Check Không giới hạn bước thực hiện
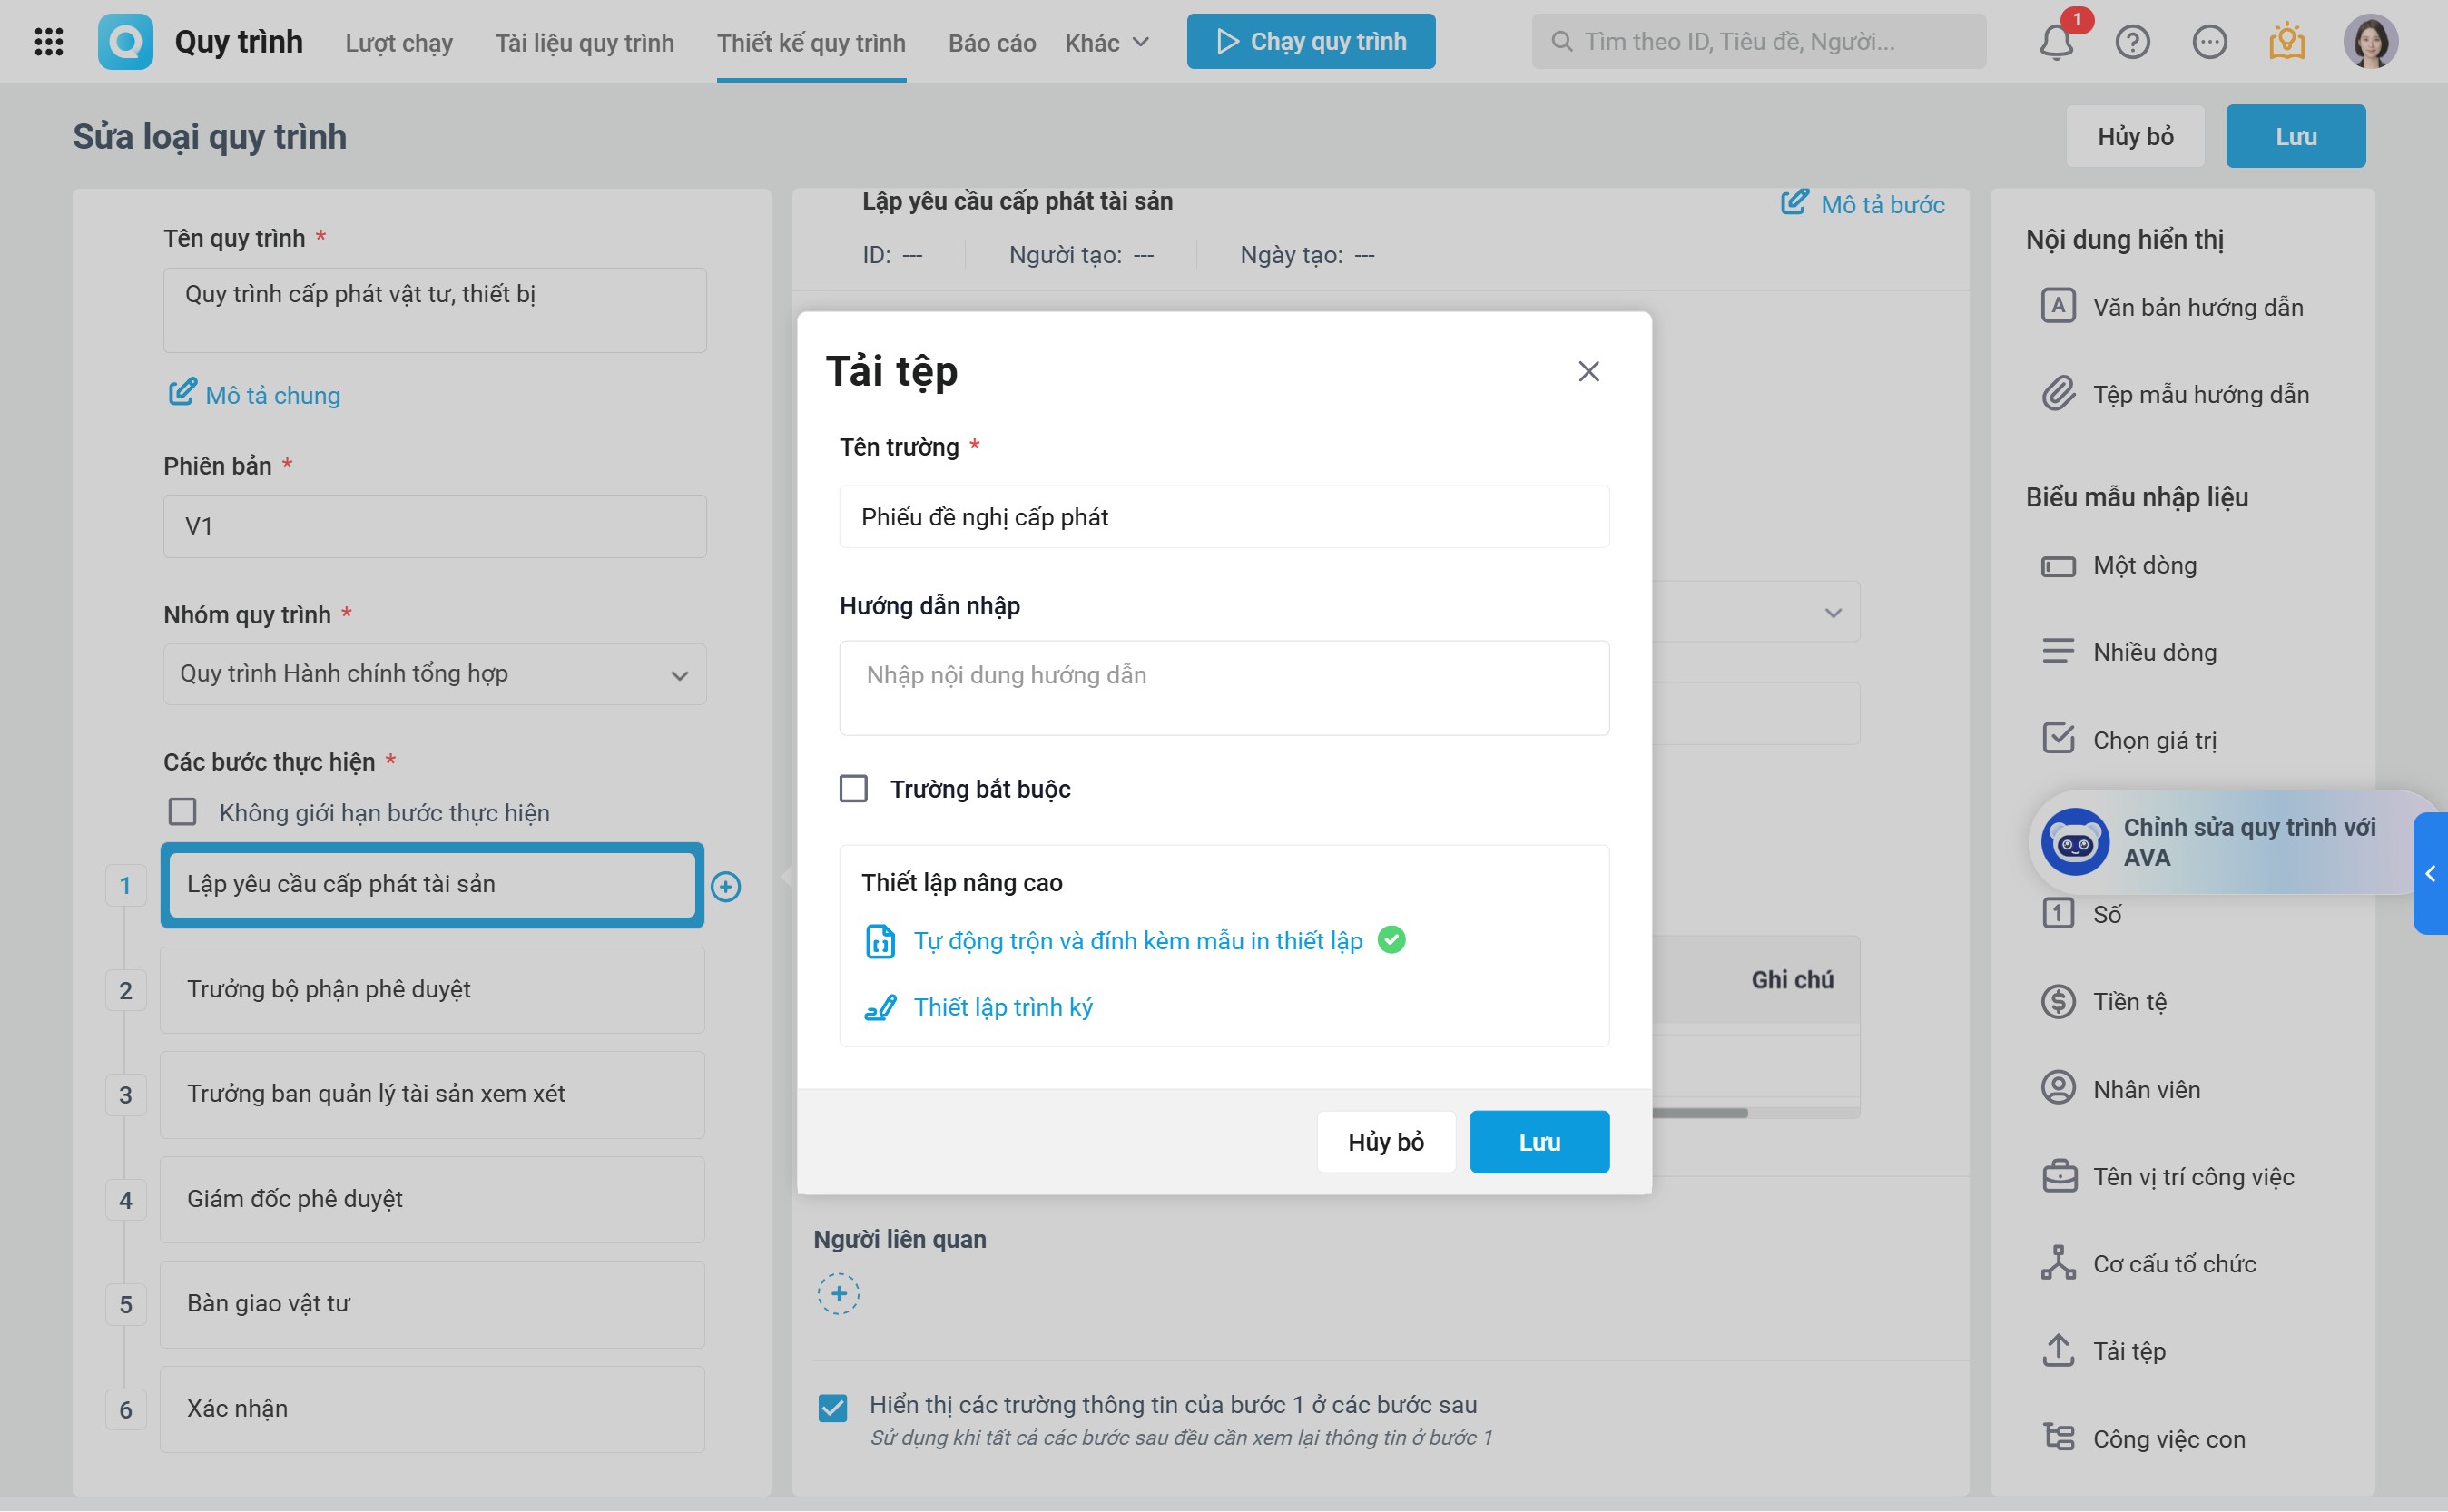 point(182,812)
